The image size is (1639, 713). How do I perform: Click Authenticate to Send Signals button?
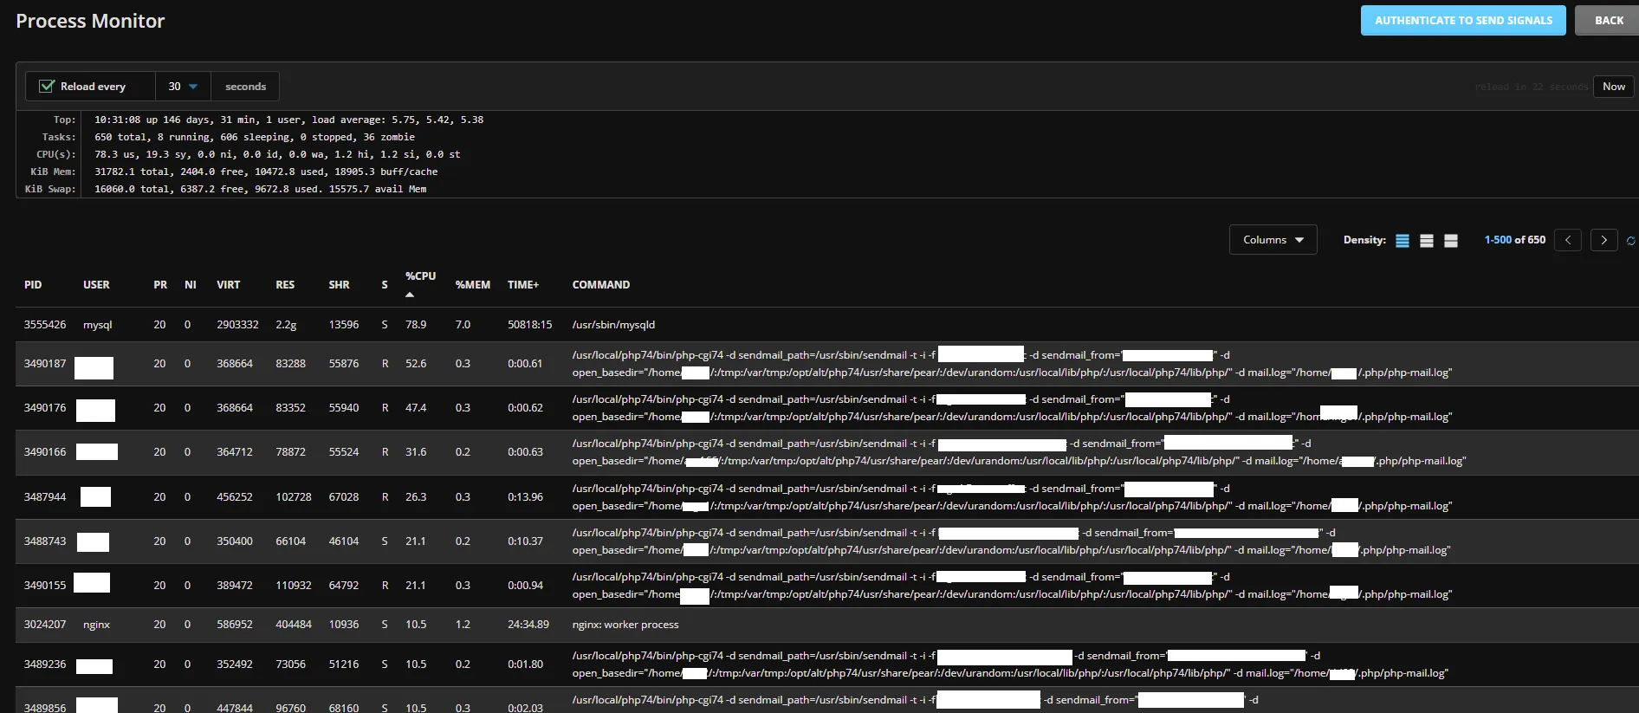[x=1463, y=21]
